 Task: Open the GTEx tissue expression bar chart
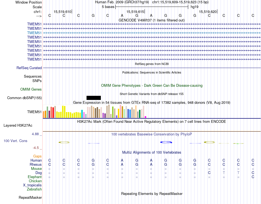(95, 111)
